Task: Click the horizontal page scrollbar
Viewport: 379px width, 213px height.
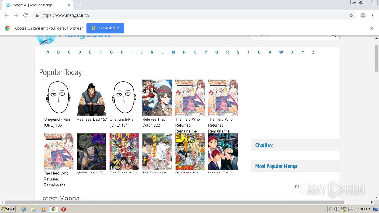Action: [x=174, y=202]
